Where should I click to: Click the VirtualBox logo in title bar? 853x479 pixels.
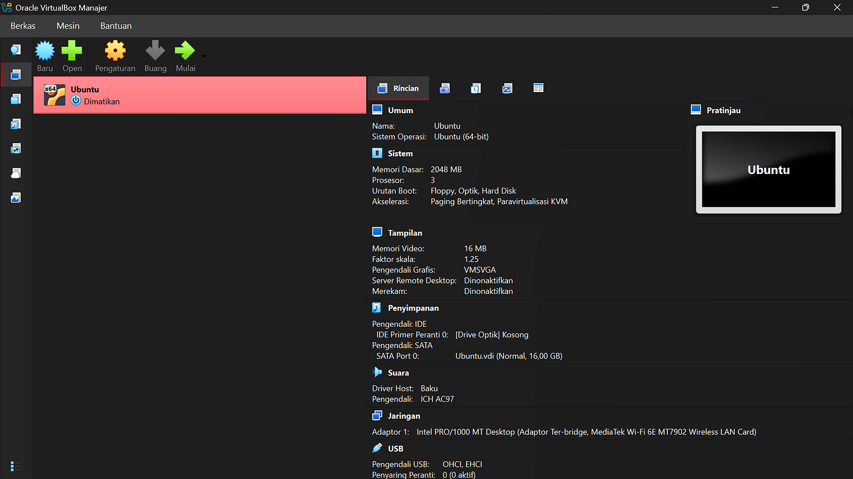click(x=7, y=7)
